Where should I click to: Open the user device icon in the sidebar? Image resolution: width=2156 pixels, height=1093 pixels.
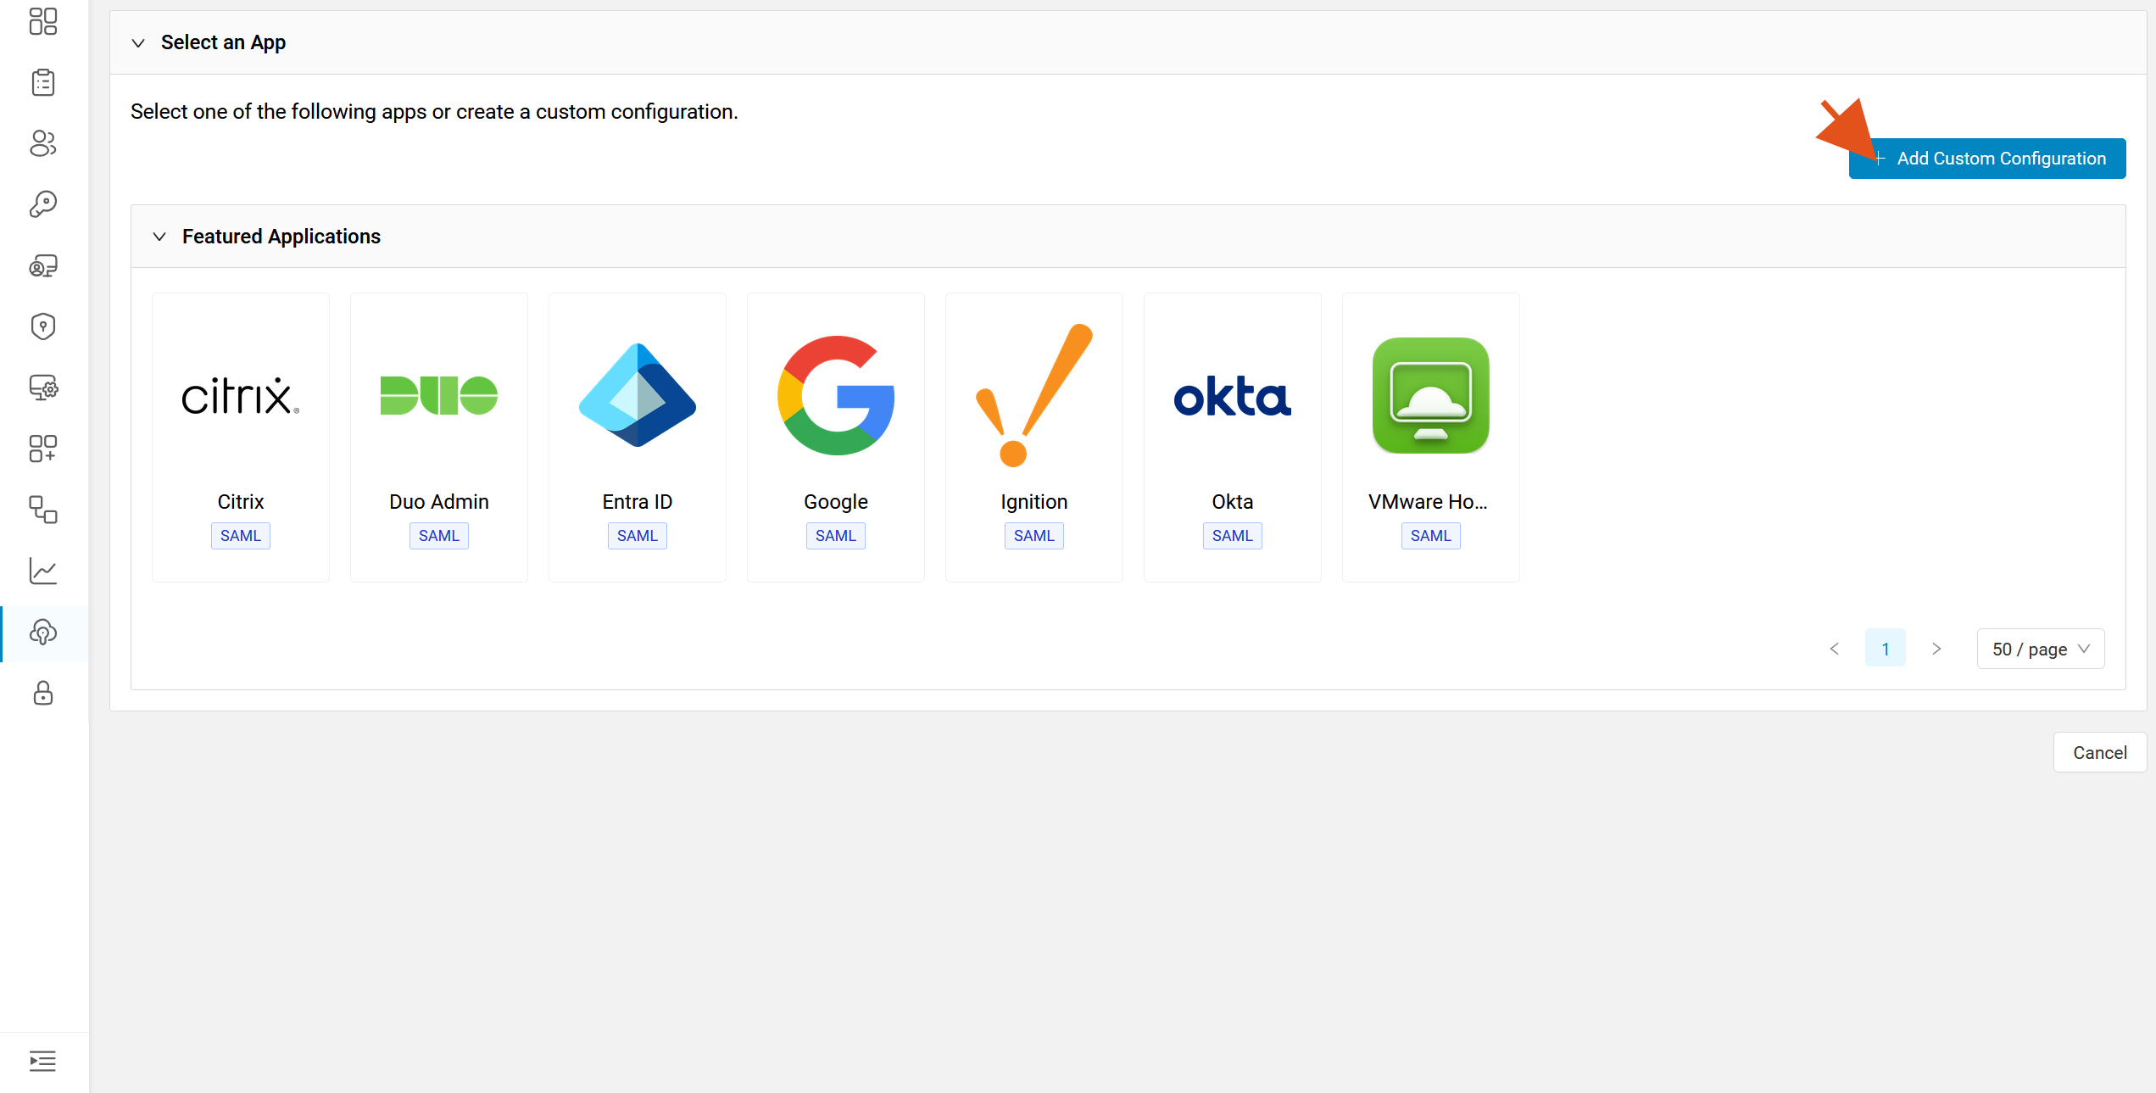(43, 265)
